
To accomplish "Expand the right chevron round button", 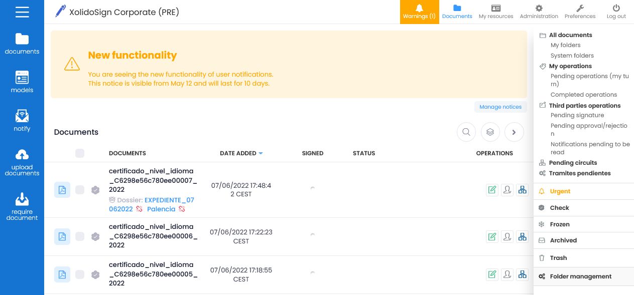I will coord(514,132).
